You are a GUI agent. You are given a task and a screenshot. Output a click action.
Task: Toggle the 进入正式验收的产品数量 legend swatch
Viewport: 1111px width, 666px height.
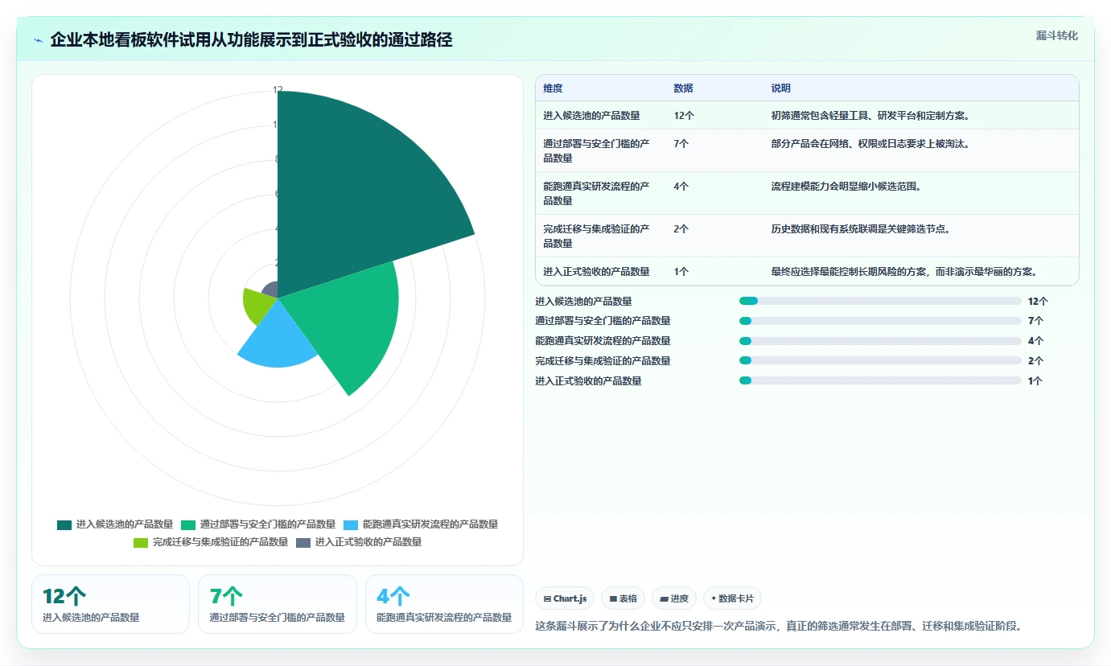303,542
